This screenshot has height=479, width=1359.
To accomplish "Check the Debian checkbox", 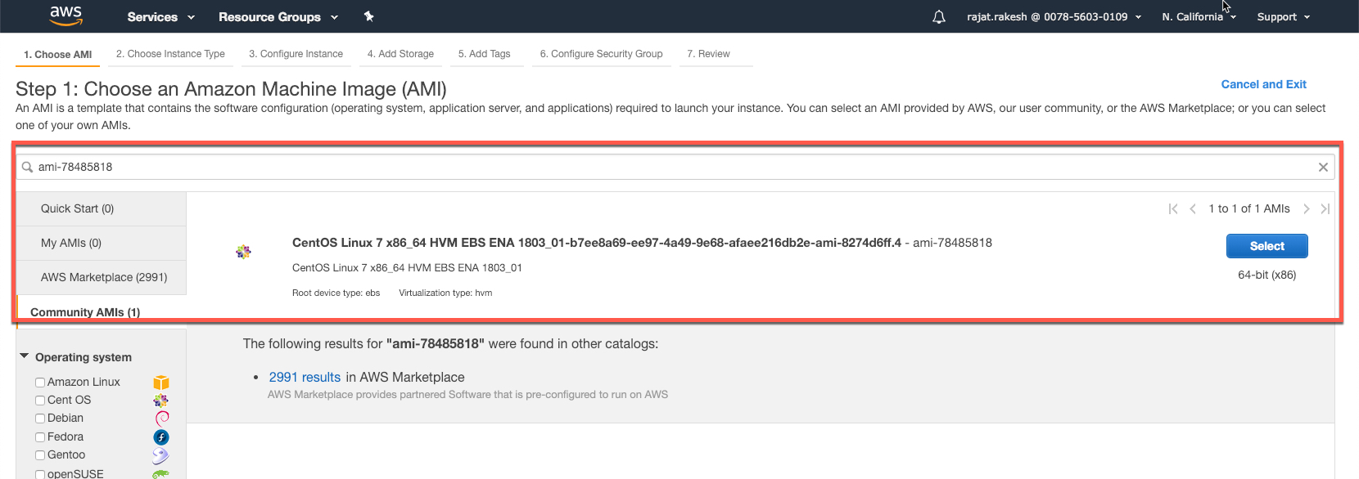I will coord(40,419).
